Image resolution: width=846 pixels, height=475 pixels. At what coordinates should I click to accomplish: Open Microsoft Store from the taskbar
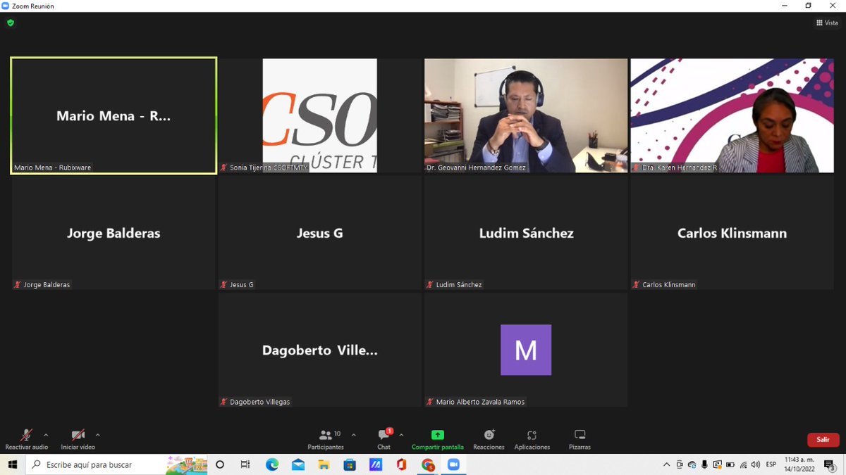click(x=350, y=464)
